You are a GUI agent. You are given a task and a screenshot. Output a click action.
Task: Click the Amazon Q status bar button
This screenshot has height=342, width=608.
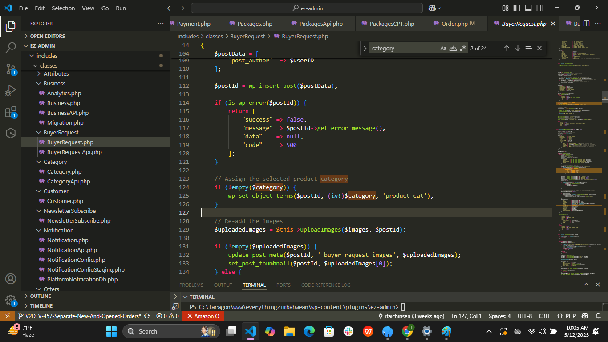(203, 316)
